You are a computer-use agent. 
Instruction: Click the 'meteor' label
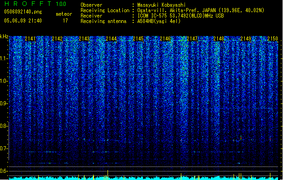(x=64, y=14)
